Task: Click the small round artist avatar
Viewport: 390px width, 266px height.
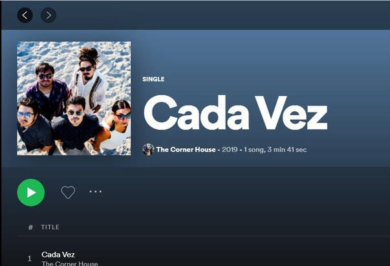Action: click(149, 150)
